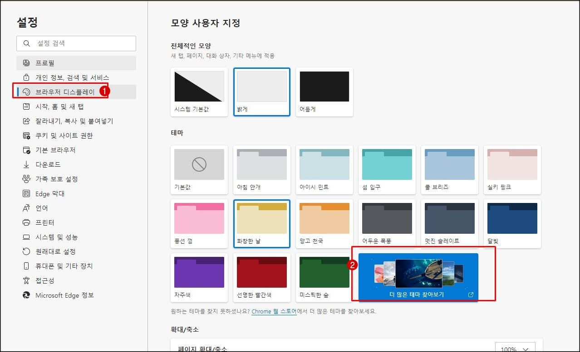Open 쿠키 및 사이트 권한 section
Viewport: 580px width, 352px height.
76,135
